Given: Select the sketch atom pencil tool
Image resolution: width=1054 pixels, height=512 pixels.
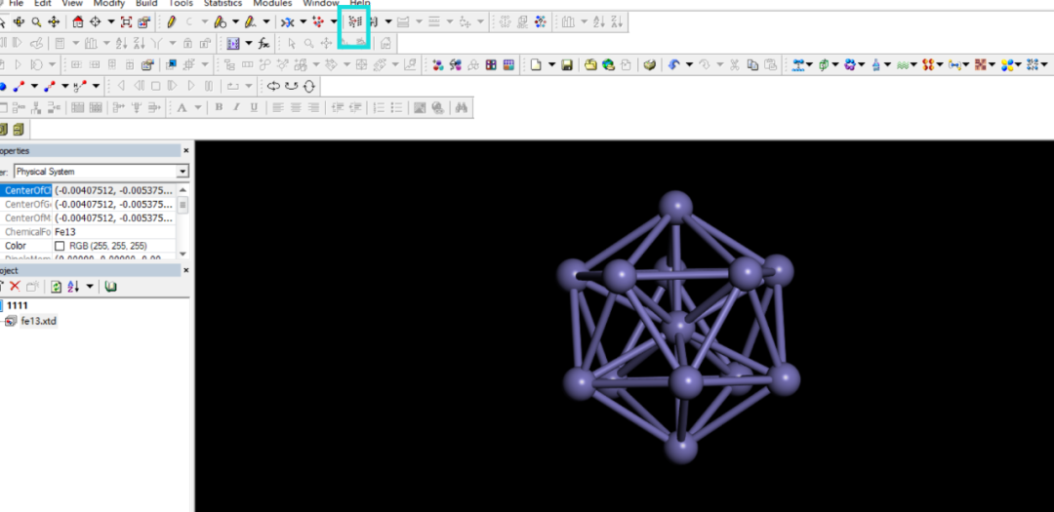Looking at the screenshot, I should [x=172, y=22].
